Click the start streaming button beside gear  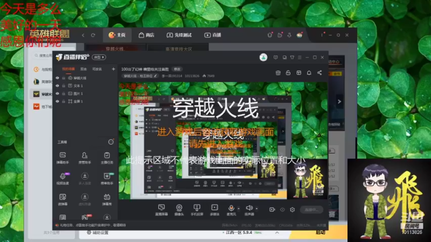pos(311,210)
